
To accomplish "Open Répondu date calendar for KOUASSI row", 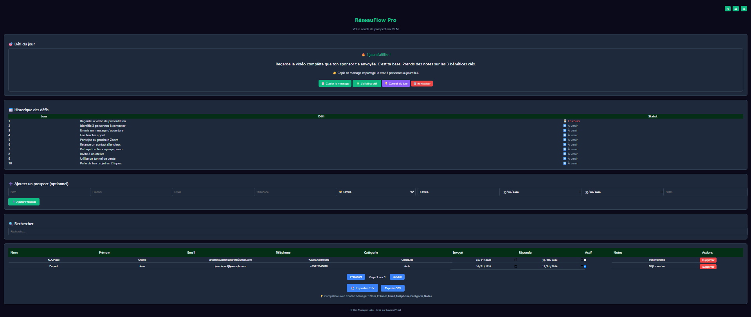I will point(582,260).
